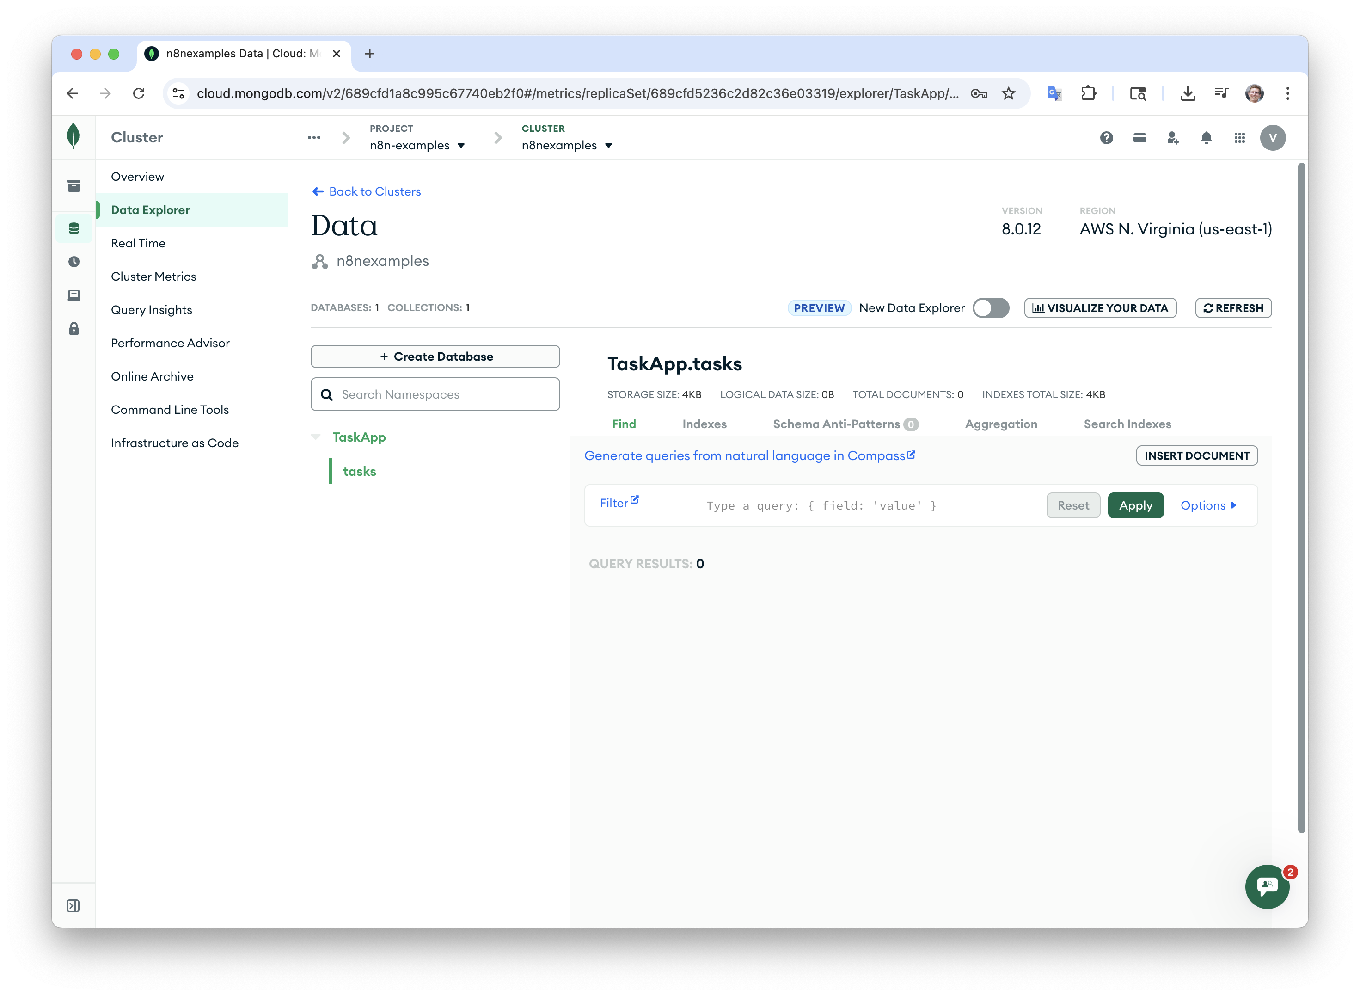The width and height of the screenshot is (1360, 996).
Task: Open the apps grid icon
Action: click(1239, 138)
